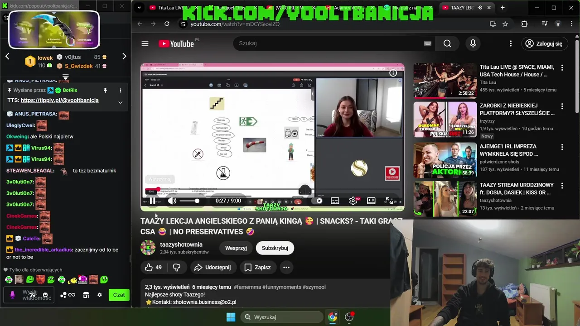Click the green Czat send button

[x=119, y=295]
